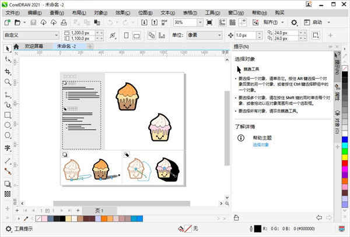Select the Freehand drawing tool

(x=8, y=95)
